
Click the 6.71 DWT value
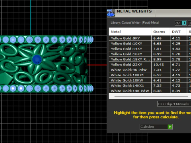pos(176,65)
